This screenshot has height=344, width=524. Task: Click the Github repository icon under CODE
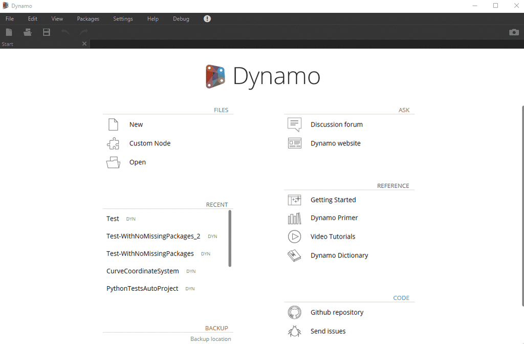294,312
